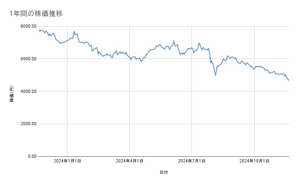Select the line's dip in mid-April 2024
Image resolution: width=298 pixels, height=184 pixels.
pos(141,62)
